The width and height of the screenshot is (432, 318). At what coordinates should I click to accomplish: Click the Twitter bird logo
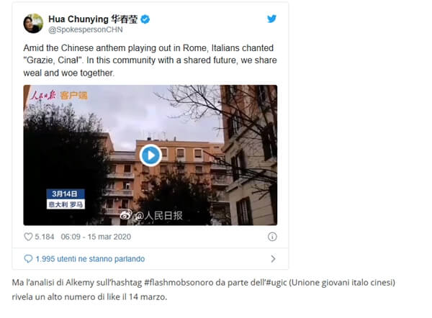click(271, 19)
